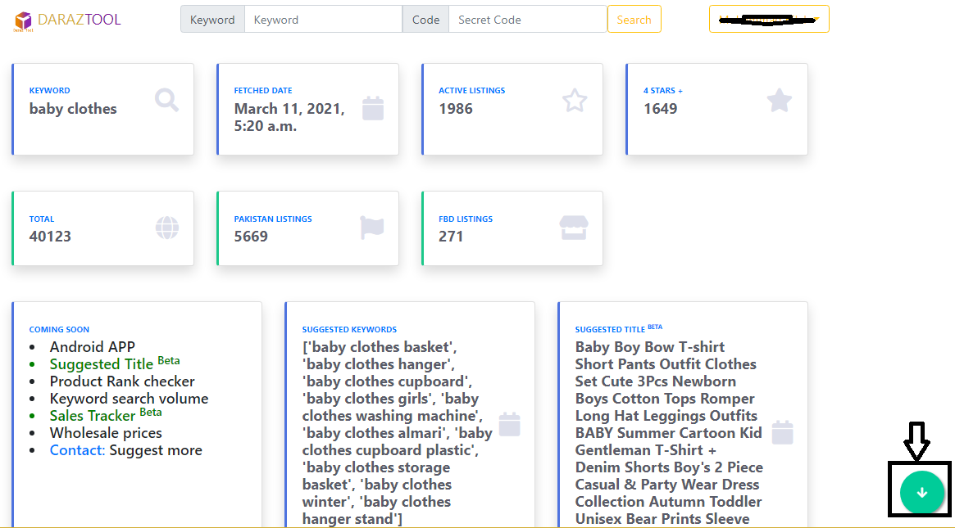The image size is (955, 528).
Task: Open the Contact link to suggest more
Action: 77,449
